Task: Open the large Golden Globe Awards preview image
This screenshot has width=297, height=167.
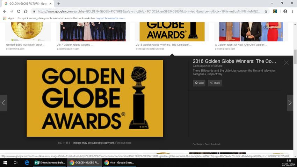Action: pyautogui.click(x=95, y=98)
